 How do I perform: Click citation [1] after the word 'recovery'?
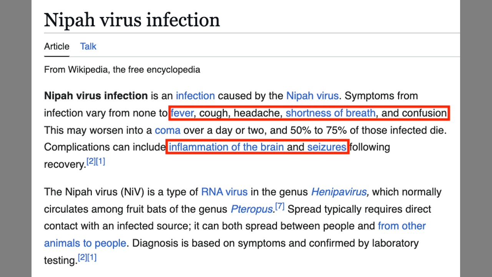100,162
